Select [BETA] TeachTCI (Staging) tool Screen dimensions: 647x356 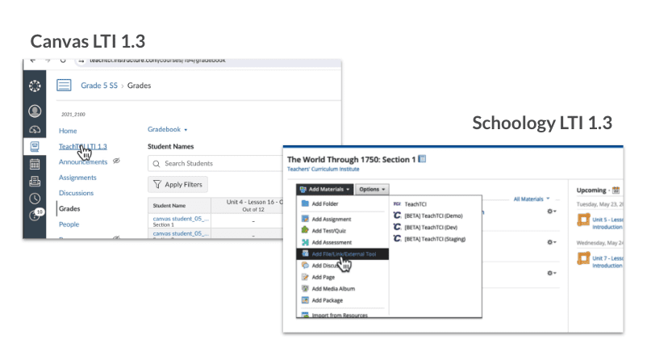(436, 239)
